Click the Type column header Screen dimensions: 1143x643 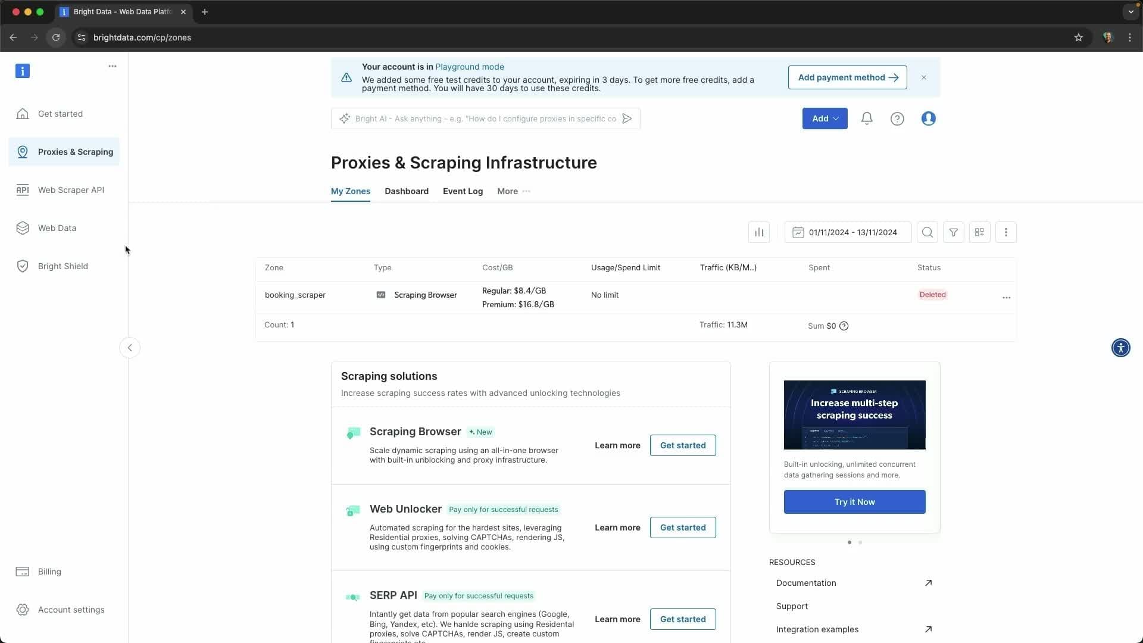pos(383,268)
